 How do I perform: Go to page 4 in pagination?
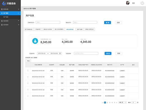[112, 102]
